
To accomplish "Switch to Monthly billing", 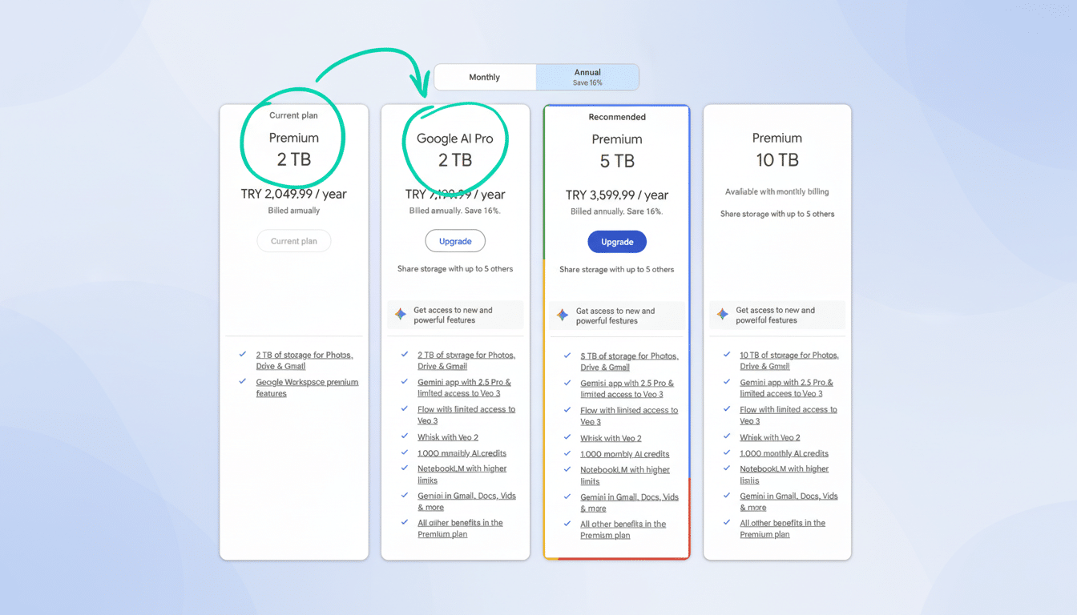I will pos(484,77).
